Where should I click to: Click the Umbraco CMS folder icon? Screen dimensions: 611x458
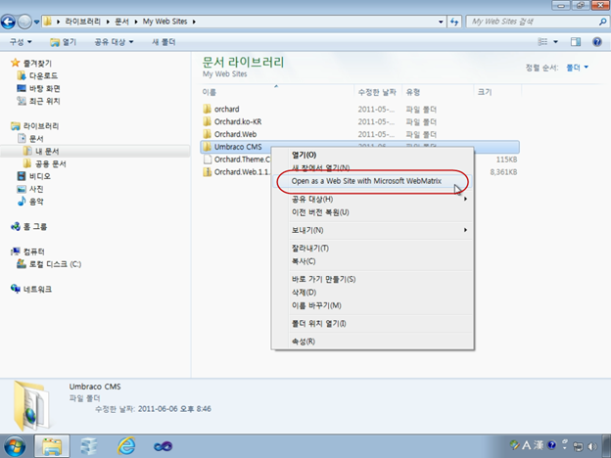click(207, 147)
